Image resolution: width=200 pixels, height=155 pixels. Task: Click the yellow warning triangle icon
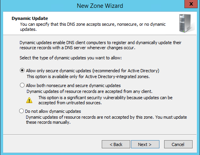(29, 100)
